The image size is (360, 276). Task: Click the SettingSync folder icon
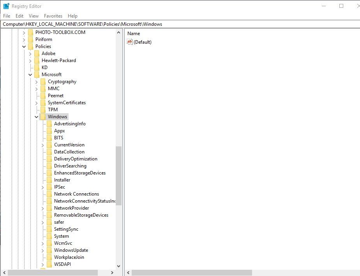pyautogui.click(x=49, y=229)
